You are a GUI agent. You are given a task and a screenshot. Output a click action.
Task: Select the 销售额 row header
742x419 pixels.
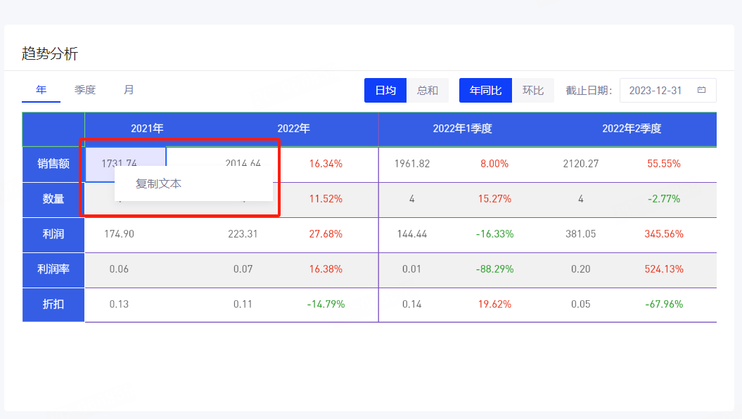click(x=53, y=164)
